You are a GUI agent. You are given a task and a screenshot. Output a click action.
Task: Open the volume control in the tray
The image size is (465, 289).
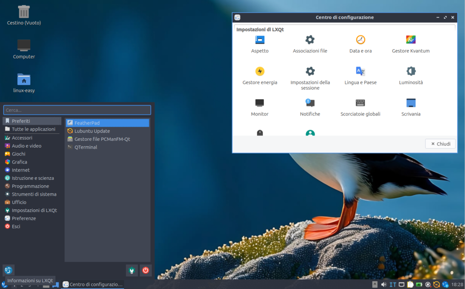[x=384, y=284]
